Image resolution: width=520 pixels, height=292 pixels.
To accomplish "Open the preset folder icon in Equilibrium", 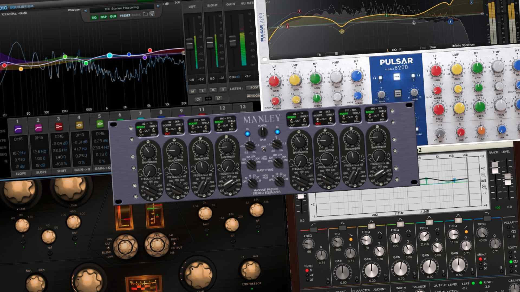I will pos(145,14).
